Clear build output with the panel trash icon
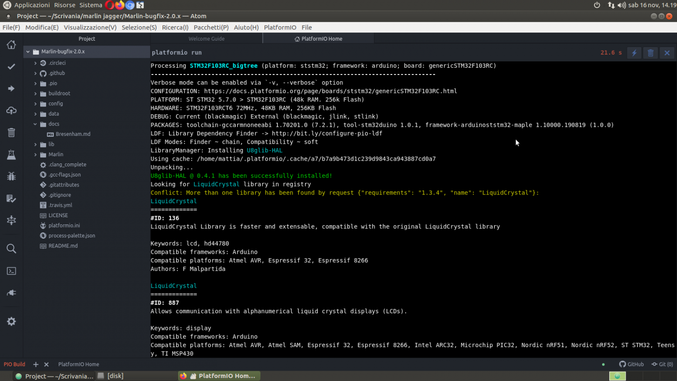This screenshot has width=677, height=381. point(650,53)
